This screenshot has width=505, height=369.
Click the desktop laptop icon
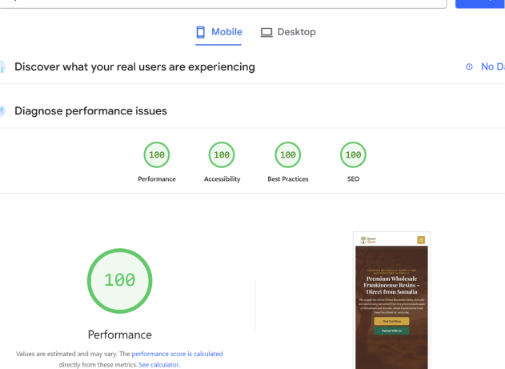pos(267,32)
